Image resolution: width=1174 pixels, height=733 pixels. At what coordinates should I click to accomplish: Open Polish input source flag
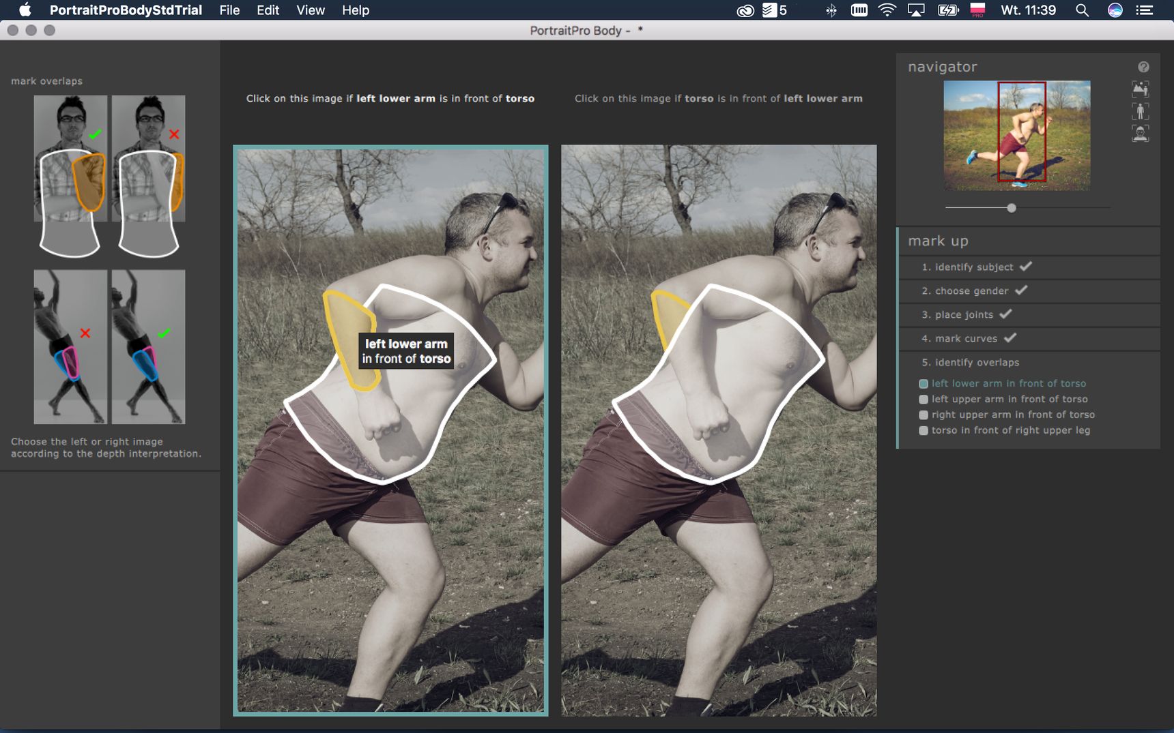click(977, 10)
